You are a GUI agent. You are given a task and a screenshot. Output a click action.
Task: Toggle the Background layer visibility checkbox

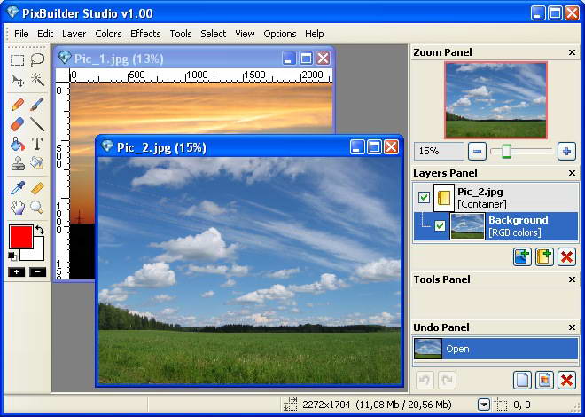[x=441, y=225]
